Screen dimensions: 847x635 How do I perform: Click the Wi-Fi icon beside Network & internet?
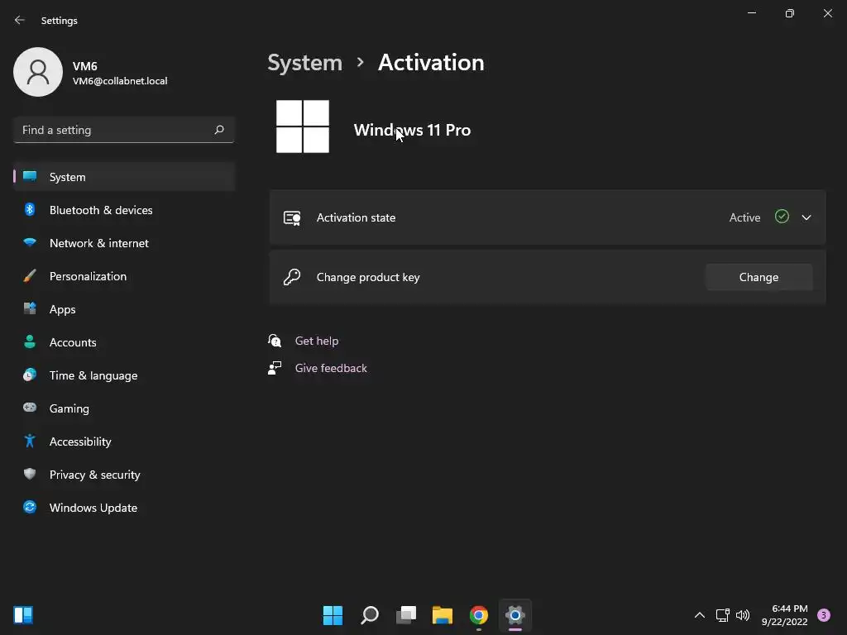pos(30,242)
